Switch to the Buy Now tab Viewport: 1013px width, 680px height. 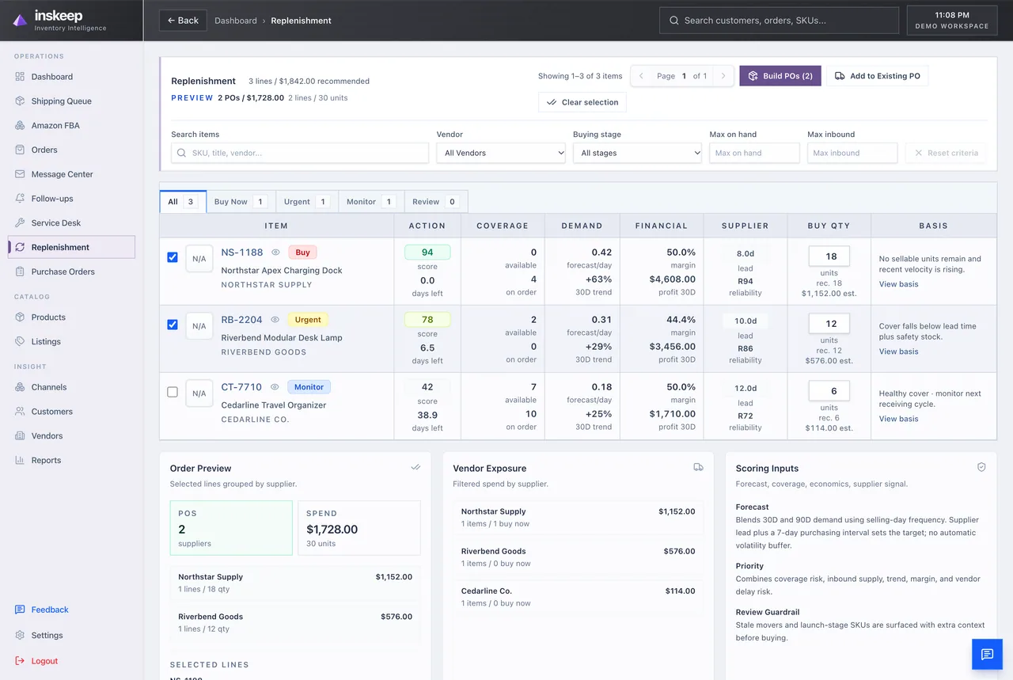(239, 202)
